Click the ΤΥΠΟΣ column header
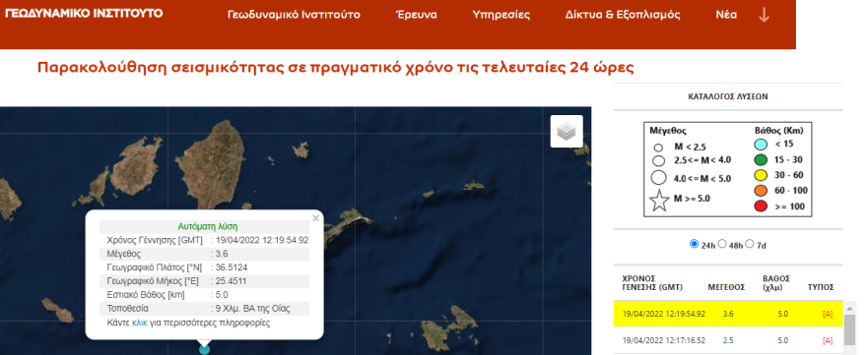This screenshot has height=355, width=867. point(821,288)
